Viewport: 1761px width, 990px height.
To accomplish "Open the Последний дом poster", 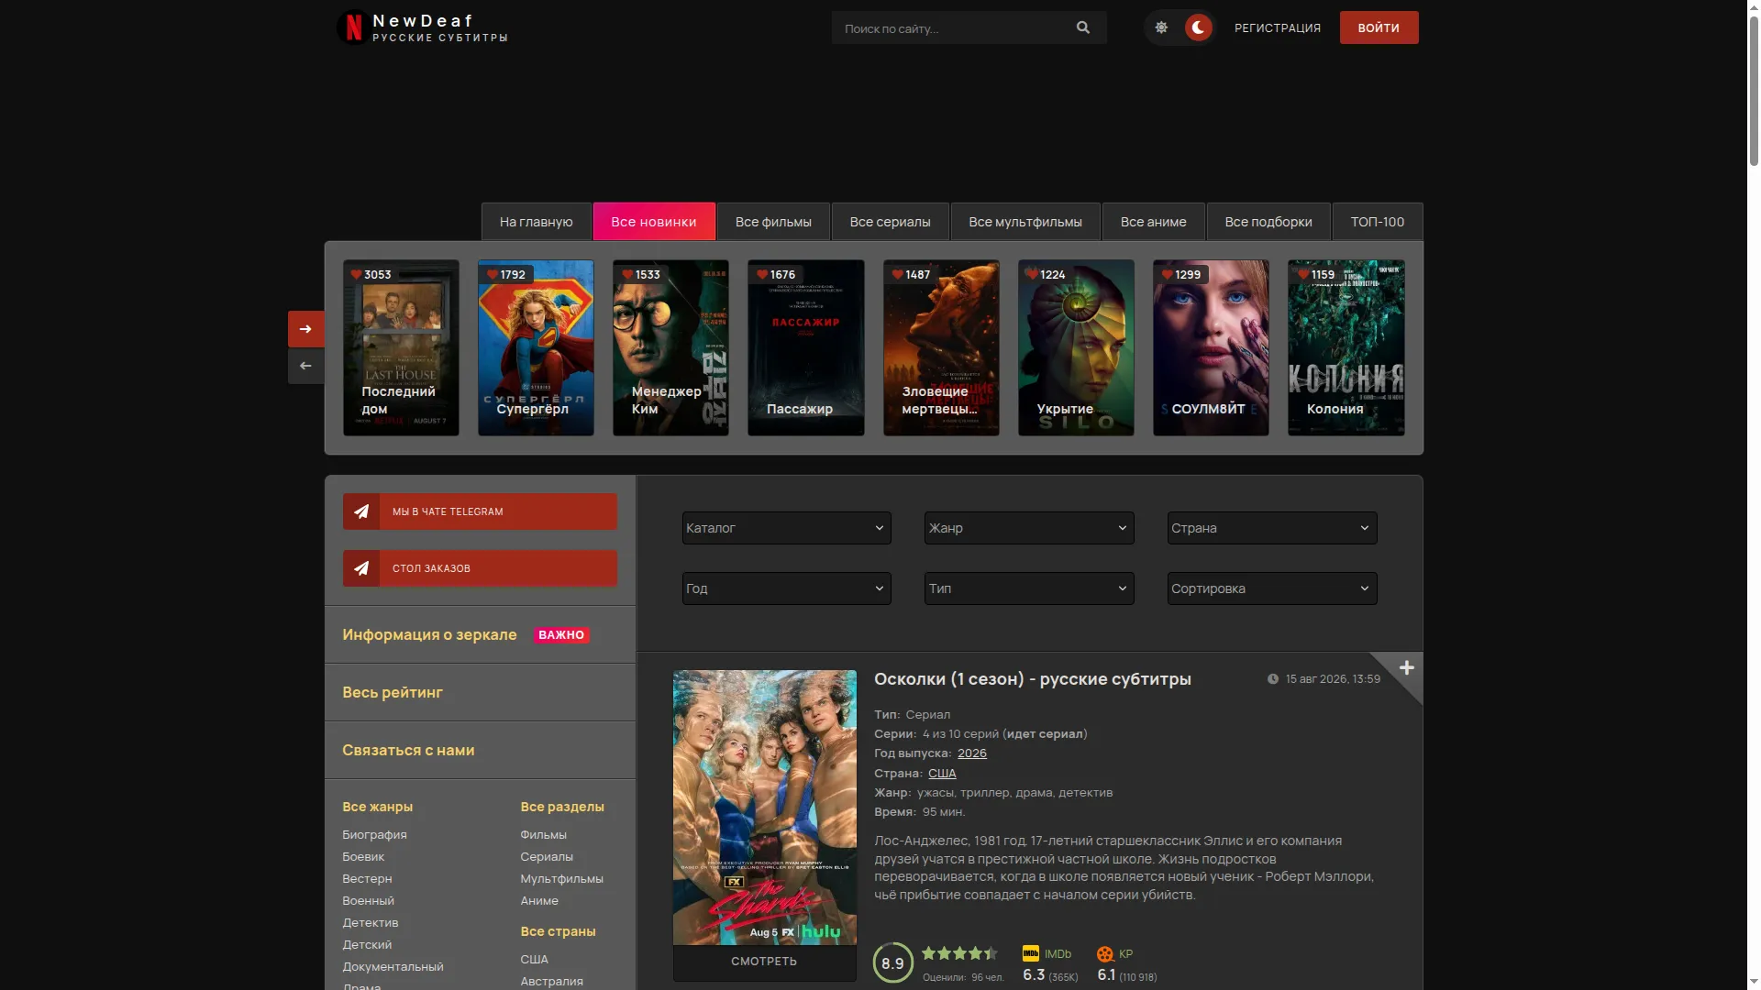I will (x=401, y=348).
